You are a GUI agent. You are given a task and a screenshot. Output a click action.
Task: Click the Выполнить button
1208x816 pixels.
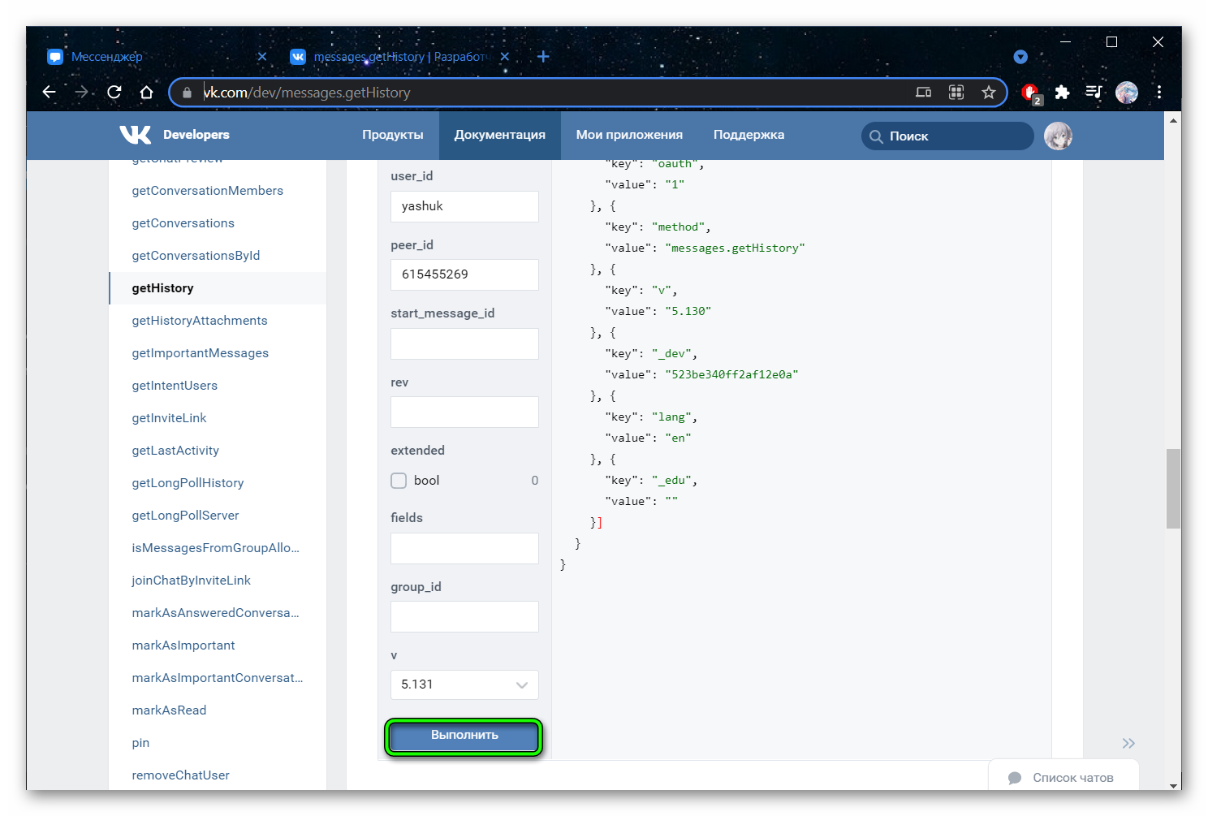(464, 736)
